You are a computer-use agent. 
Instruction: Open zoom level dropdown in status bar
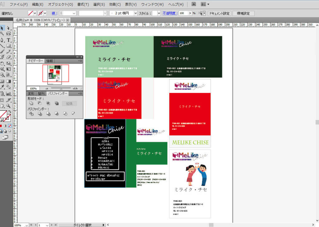[27, 225]
